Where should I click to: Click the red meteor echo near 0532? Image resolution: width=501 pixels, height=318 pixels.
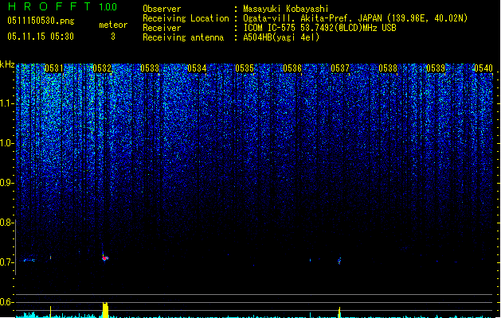[x=105, y=258]
